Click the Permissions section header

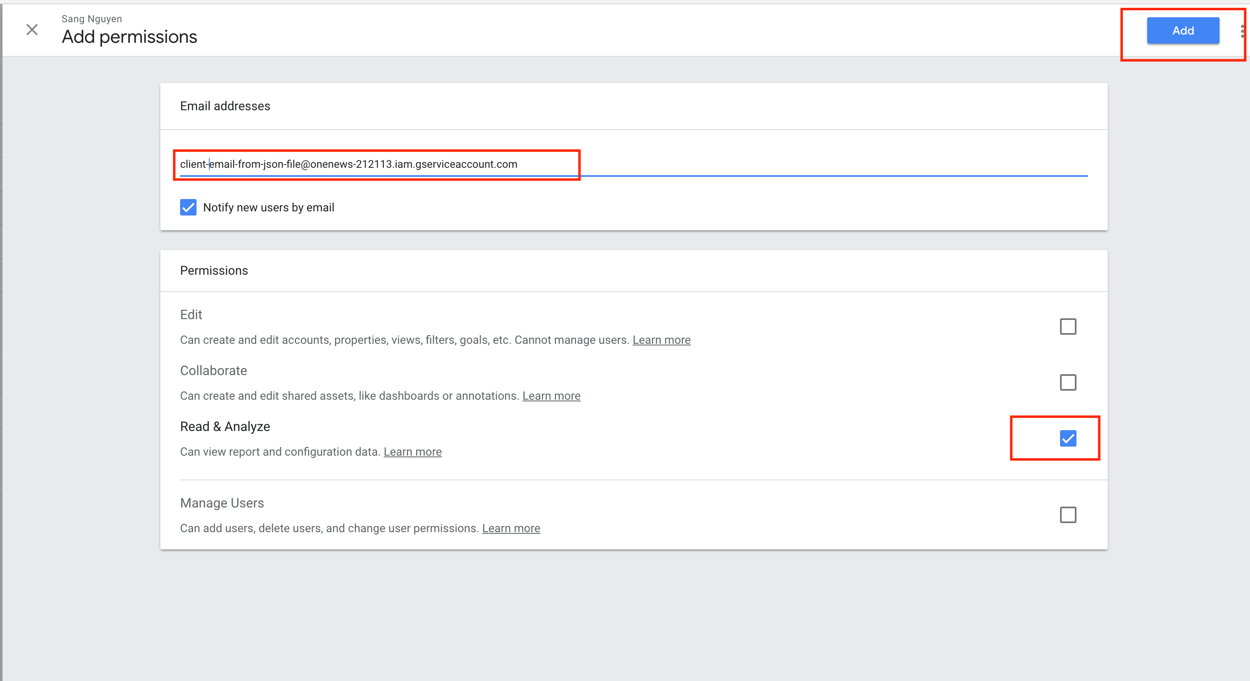[x=213, y=271]
